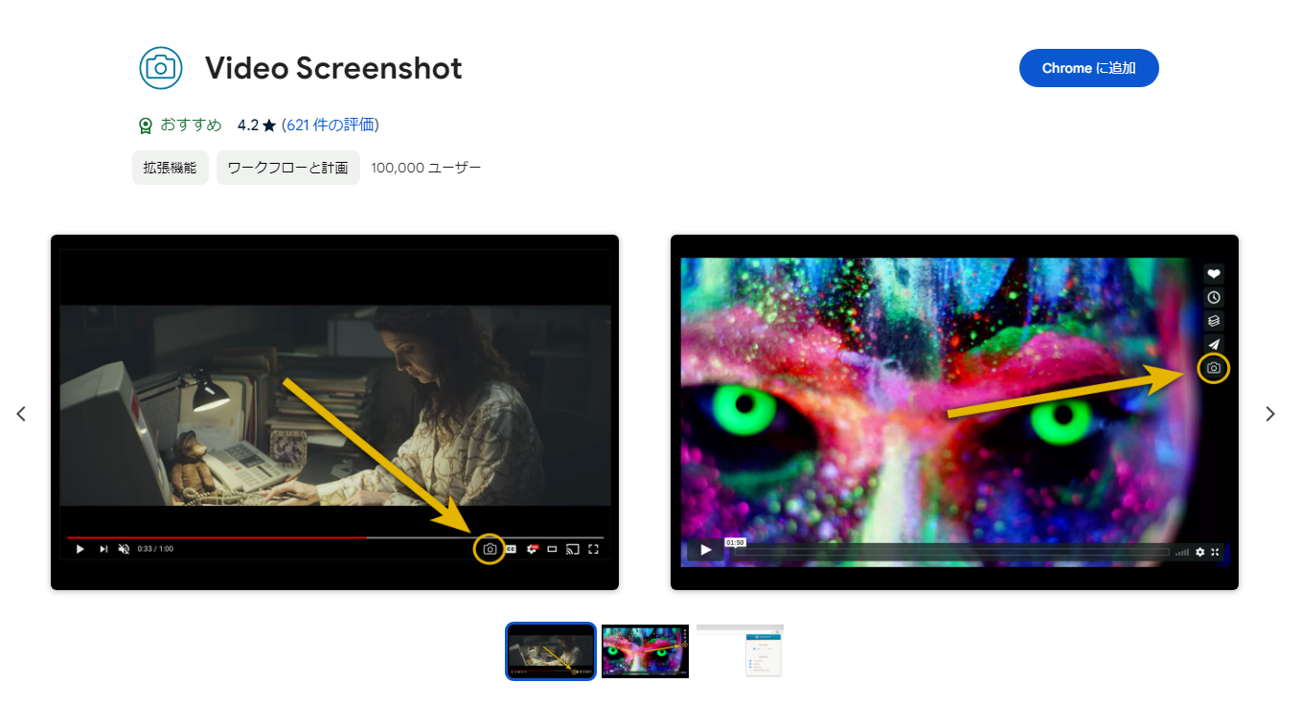
Task: Select the second carousel thumbnail with green eyes
Action: click(x=645, y=651)
